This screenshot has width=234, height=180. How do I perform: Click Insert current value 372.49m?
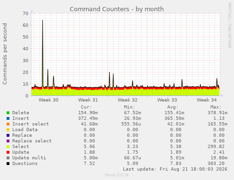(x=88, y=118)
